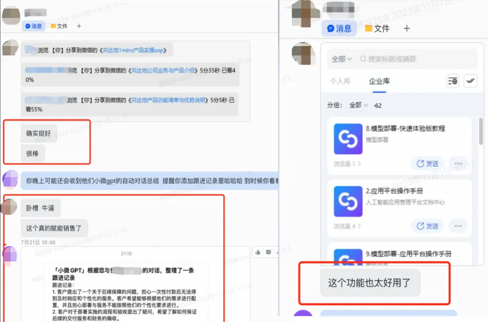Expand the 全部 dropdown in search bar
This screenshot has width=488, height=322.
[x=342, y=59]
